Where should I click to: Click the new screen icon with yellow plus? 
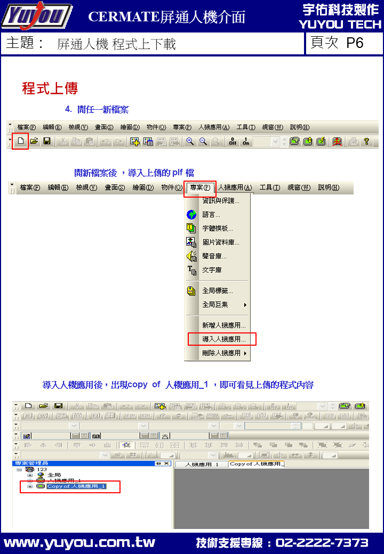[135, 141]
